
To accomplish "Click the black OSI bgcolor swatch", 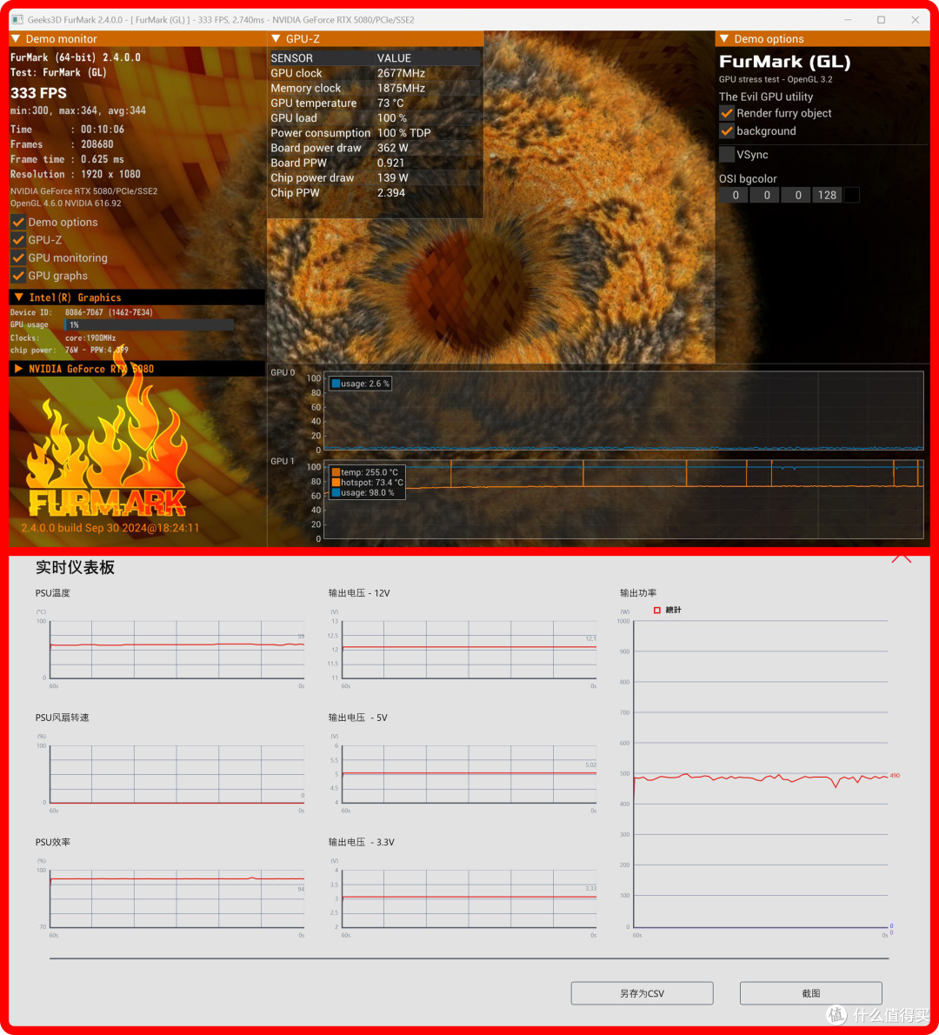I will [852, 196].
